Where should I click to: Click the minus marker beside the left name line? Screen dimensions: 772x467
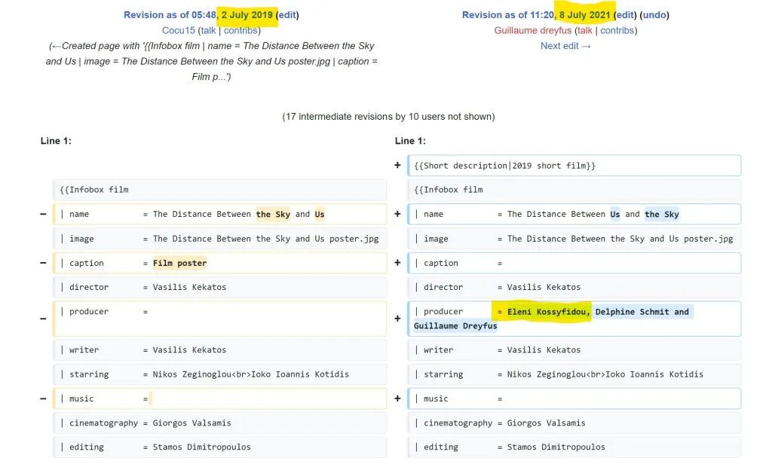tap(43, 215)
